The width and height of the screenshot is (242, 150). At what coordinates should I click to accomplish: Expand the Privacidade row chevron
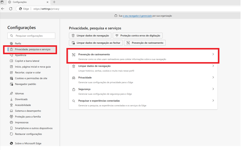[x=213, y=77]
